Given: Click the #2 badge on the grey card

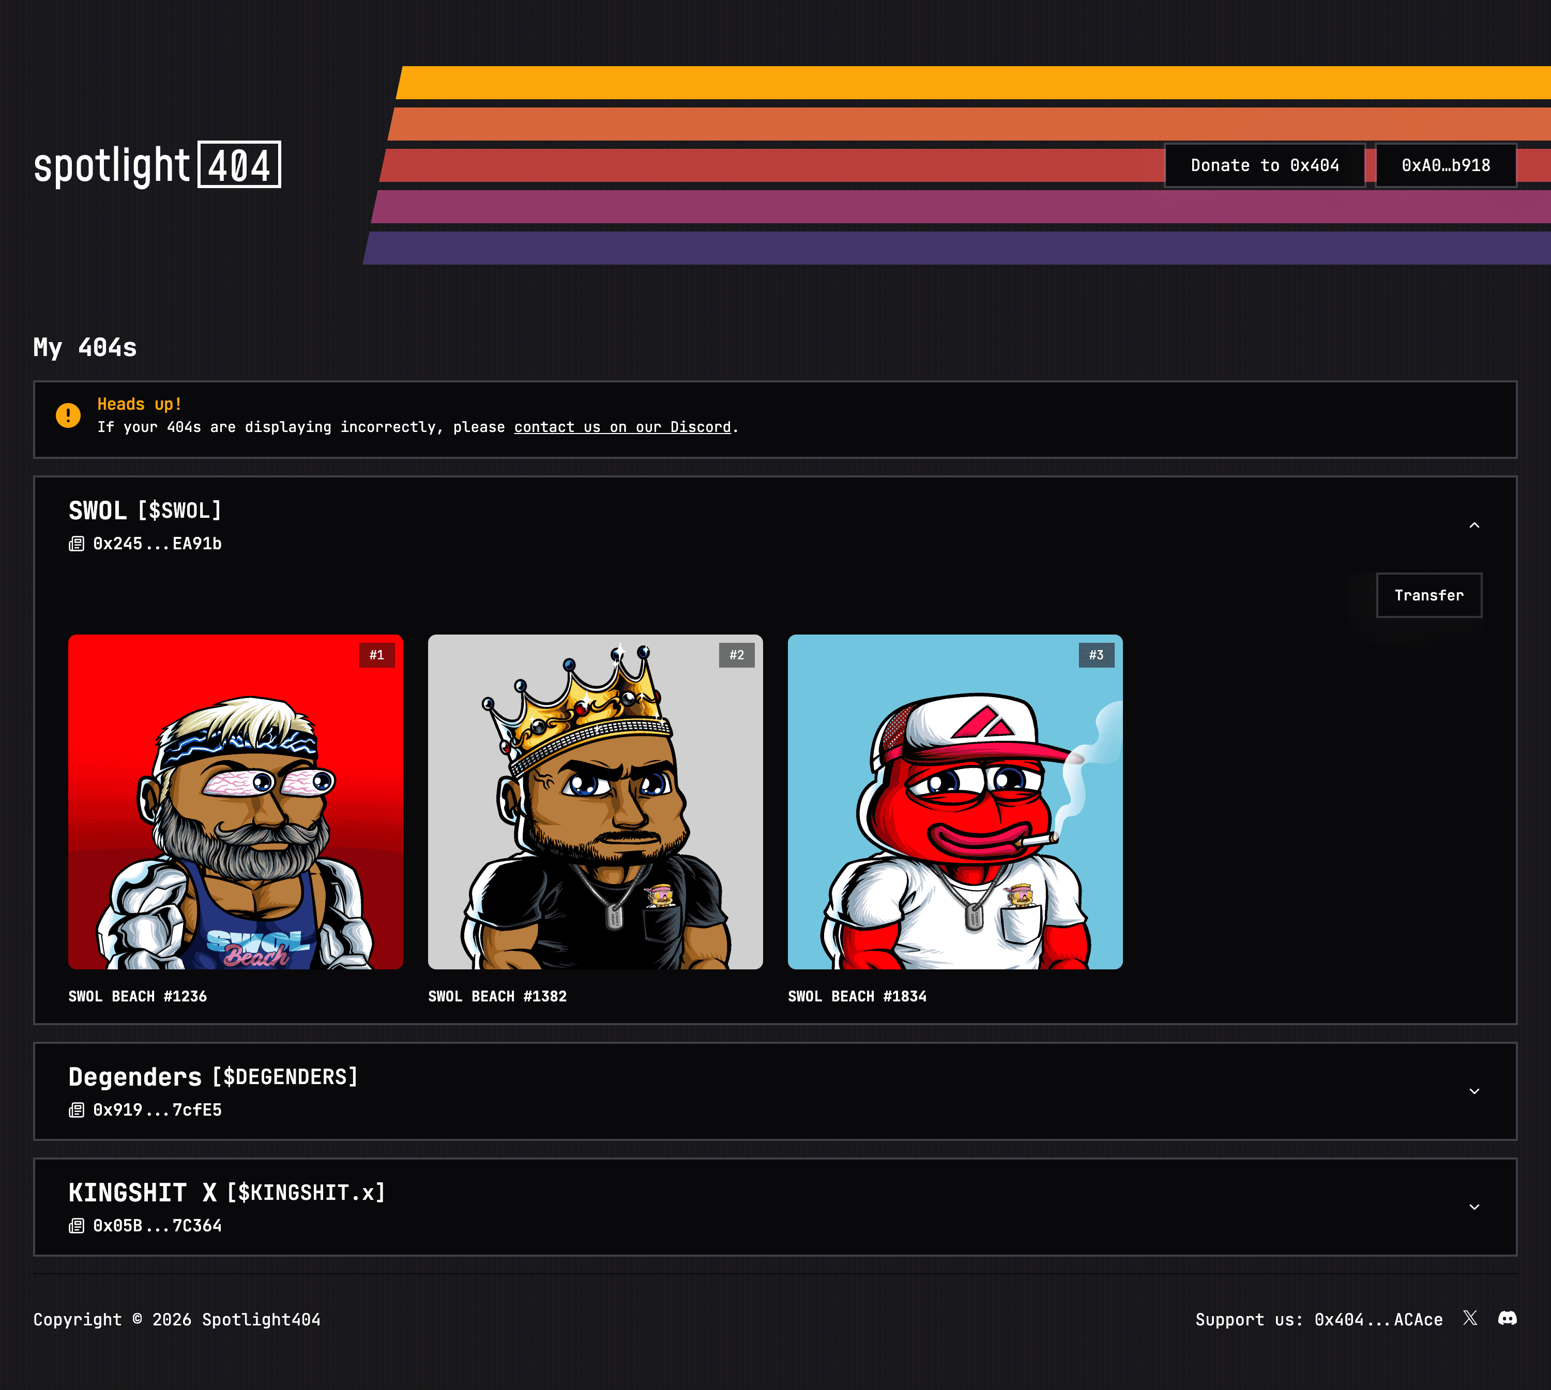Looking at the screenshot, I should [737, 655].
